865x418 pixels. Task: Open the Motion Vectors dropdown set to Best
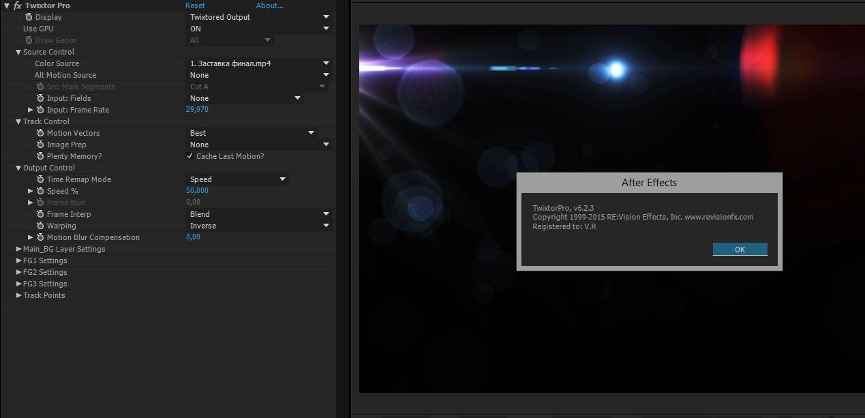pos(252,133)
